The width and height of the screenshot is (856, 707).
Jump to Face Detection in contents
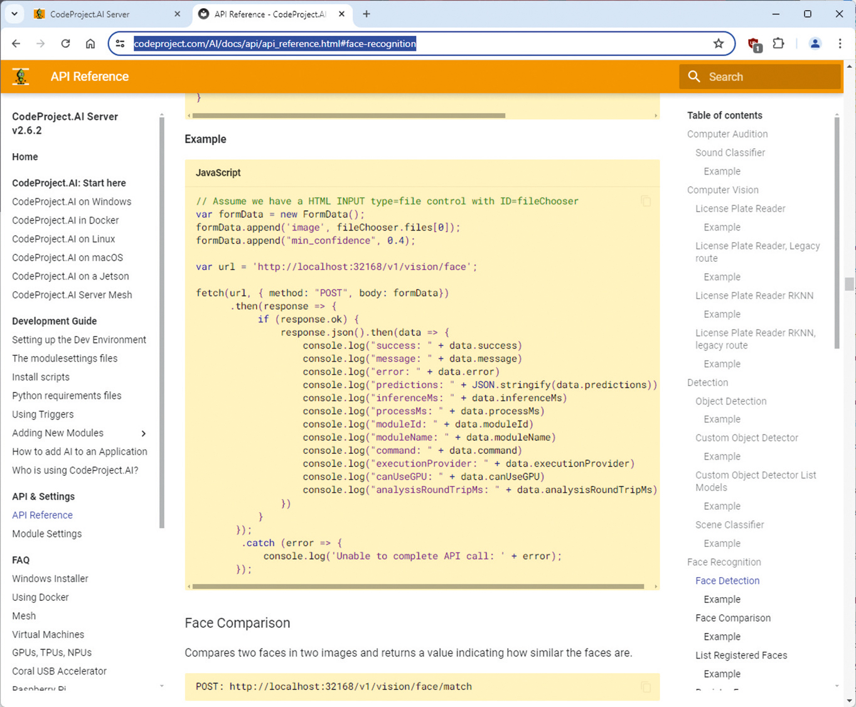pos(727,581)
